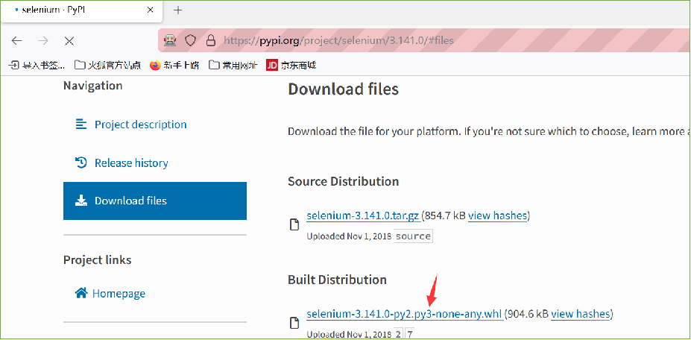Open a new browser tab
Image resolution: width=691 pixels, height=340 pixels.
tap(178, 10)
